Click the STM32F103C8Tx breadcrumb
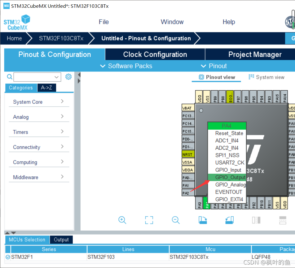This screenshot has width=295, height=268. (61, 38)
